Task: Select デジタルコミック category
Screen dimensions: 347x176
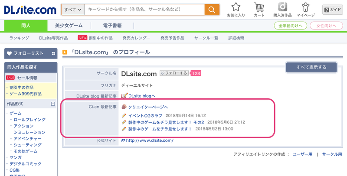Action: click(26, 164)
